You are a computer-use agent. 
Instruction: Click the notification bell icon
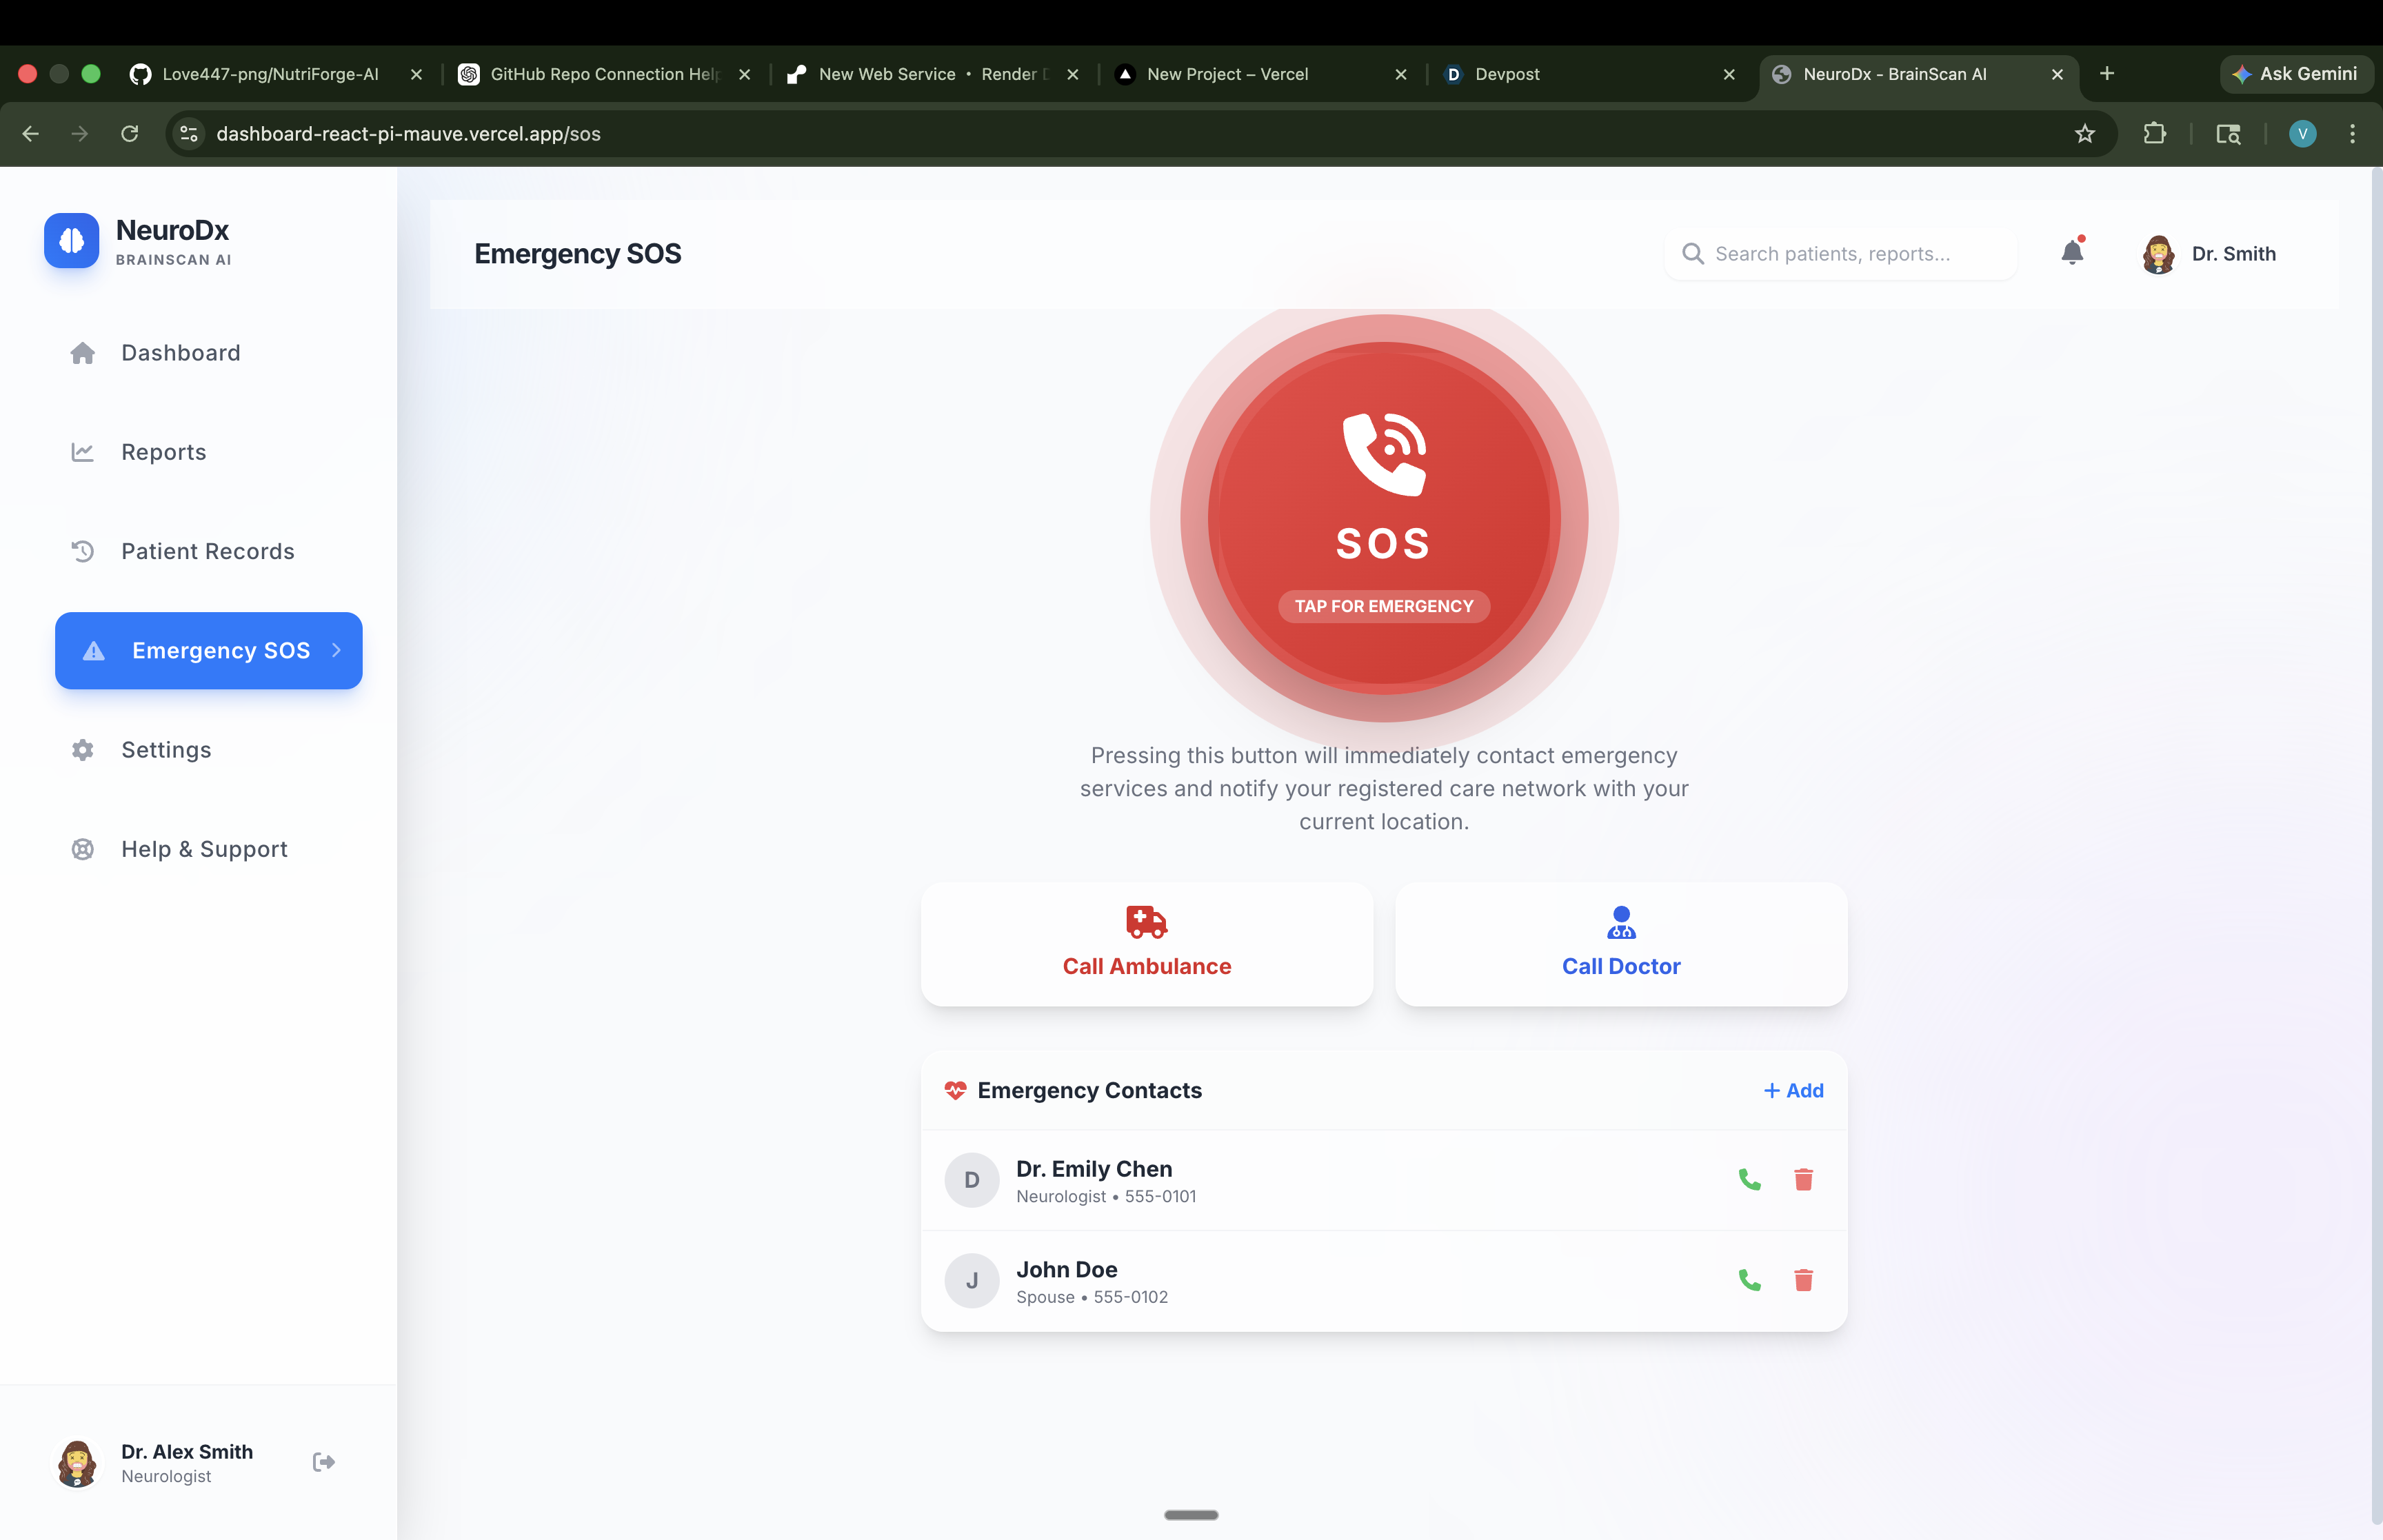click(x=2072, y=253)
